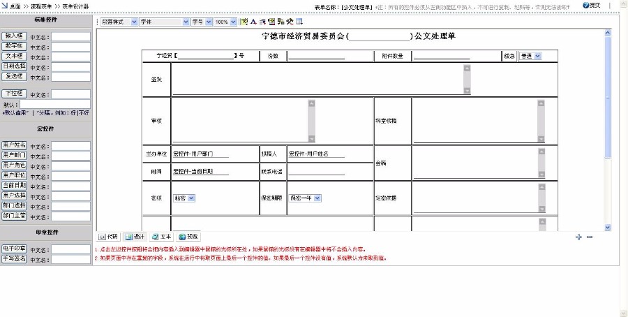The width and height of the screenshot is (628, 317).
Task: Switch to the 代码 code view tab
Action: click(x=109, y=237)
